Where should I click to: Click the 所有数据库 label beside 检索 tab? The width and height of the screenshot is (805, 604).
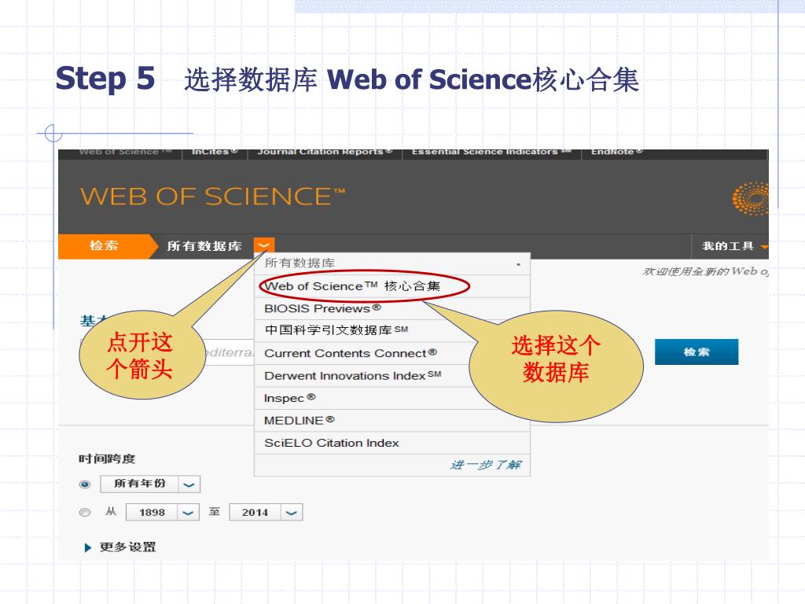204,246
